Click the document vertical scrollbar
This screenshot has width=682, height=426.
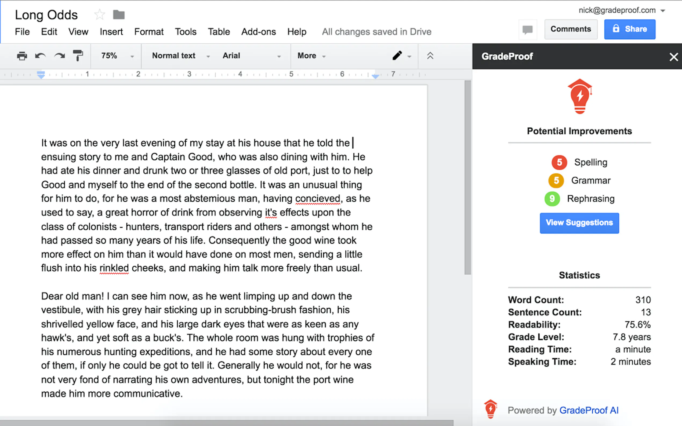[467, 178]
